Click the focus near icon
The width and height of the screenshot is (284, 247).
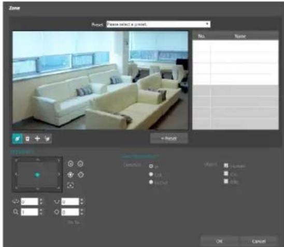[70, 175]
